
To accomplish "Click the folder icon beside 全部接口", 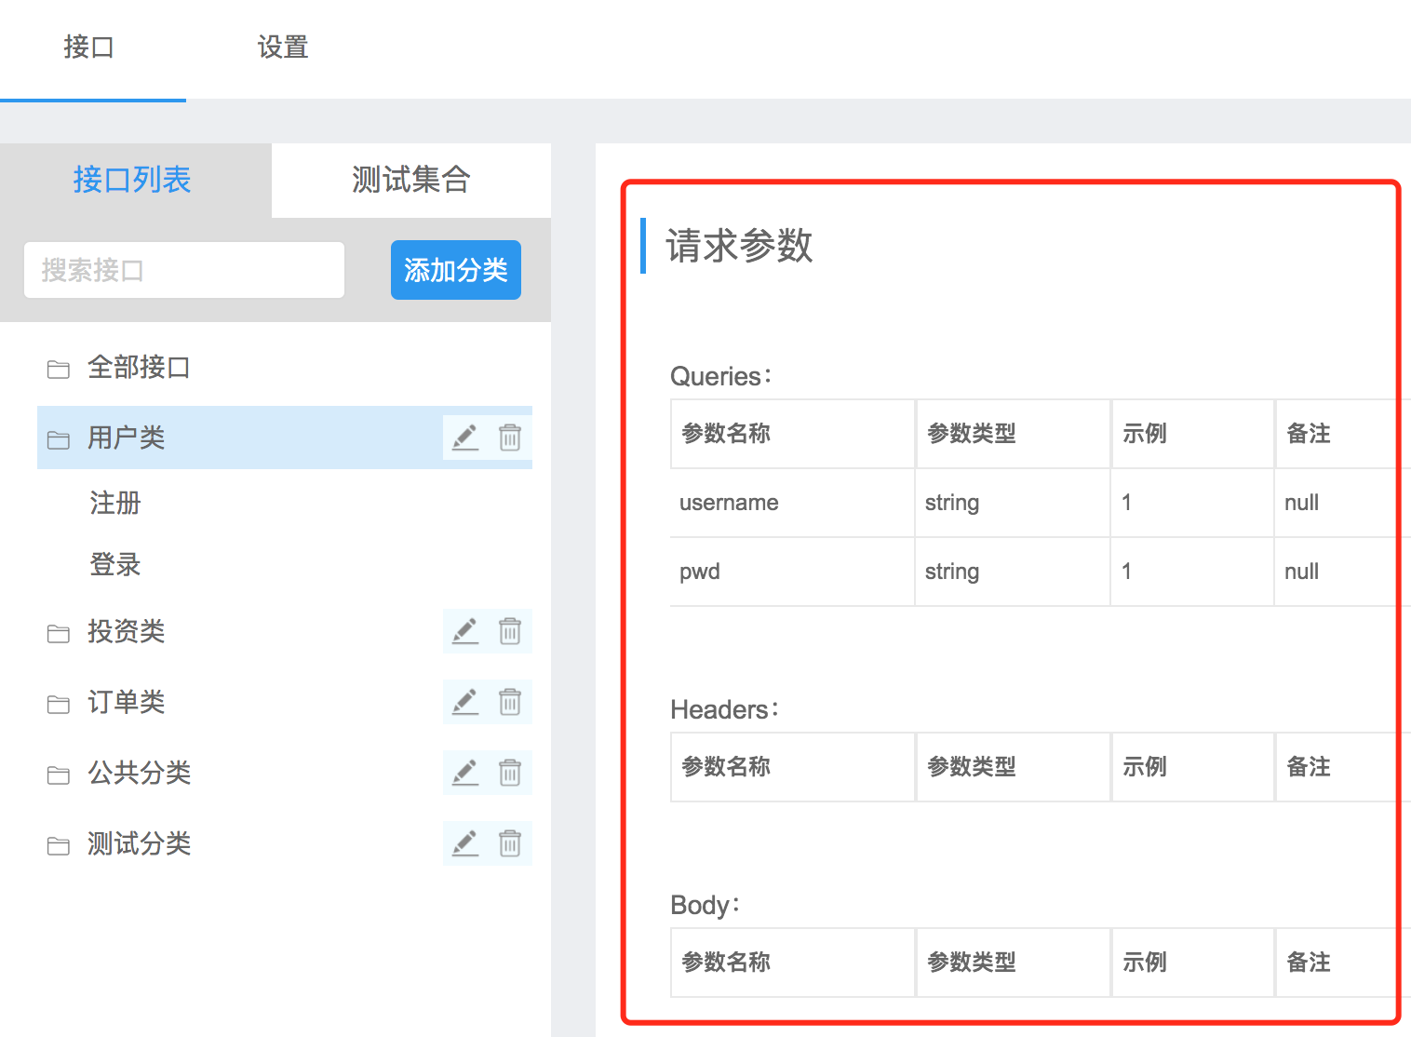I will coord(57,368).
